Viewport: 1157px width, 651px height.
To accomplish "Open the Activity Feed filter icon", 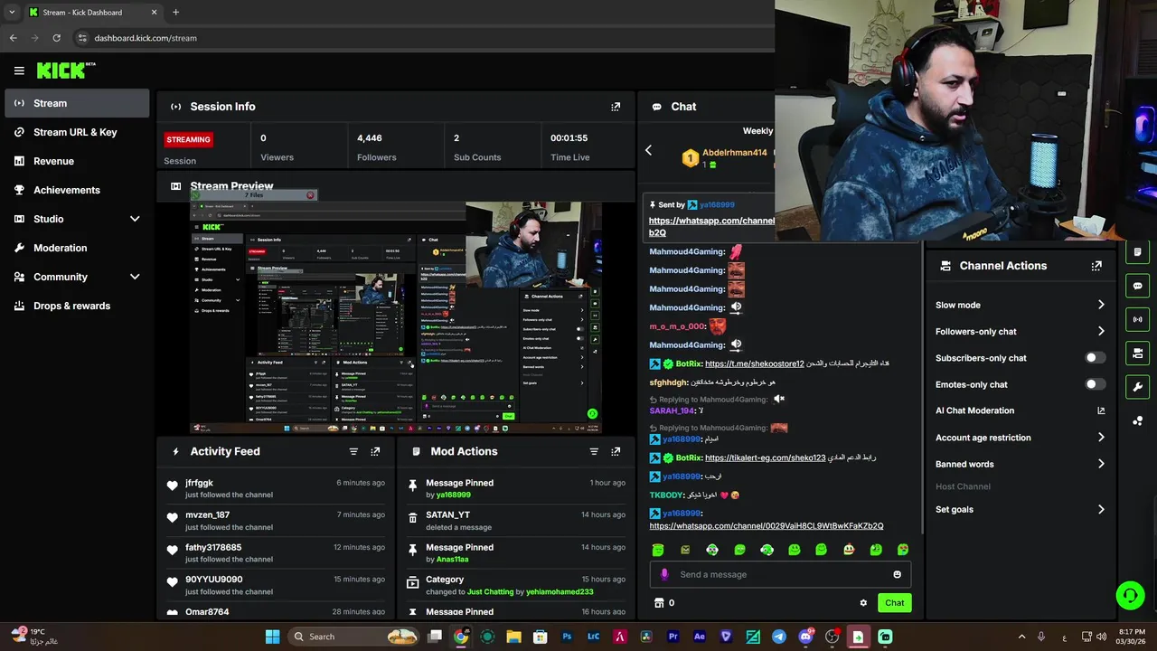I will (353, 451).
